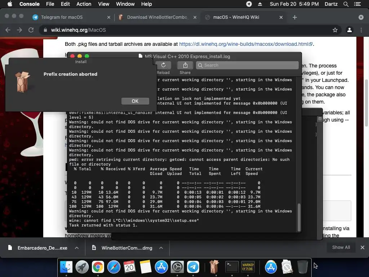
Task: Open the Chrome profile icon
Action: pos(350,30)
